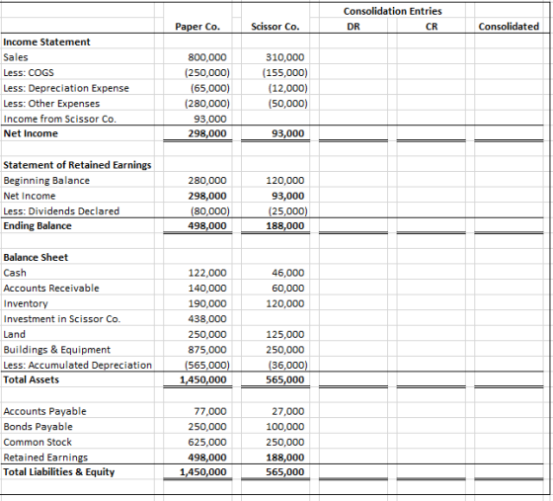Select the Beginning Balance label
The height and width of the screenshot is (501, 553).
tap(46, 180)
